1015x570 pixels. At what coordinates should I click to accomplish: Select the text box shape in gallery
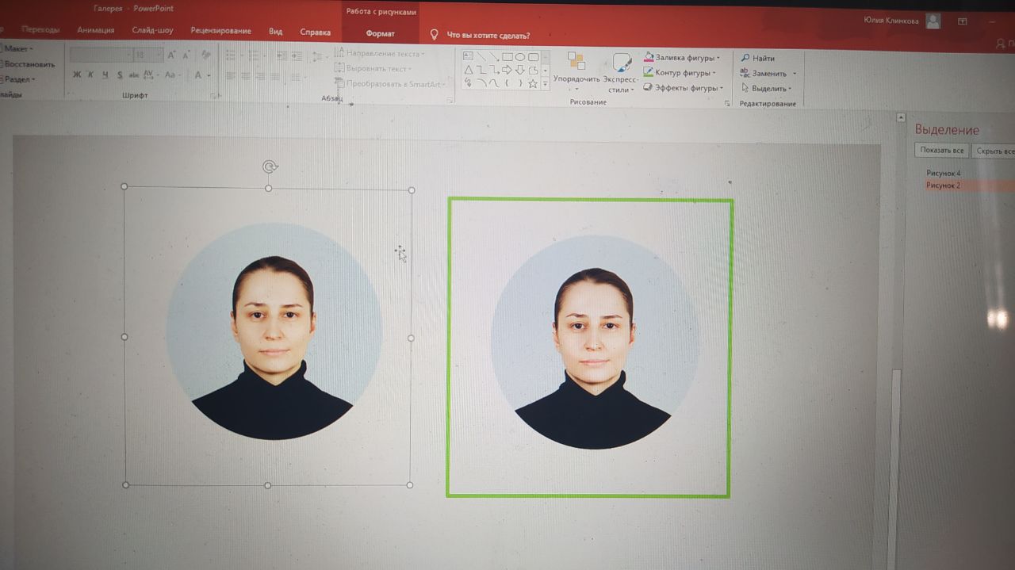click(x=468, y=56)
